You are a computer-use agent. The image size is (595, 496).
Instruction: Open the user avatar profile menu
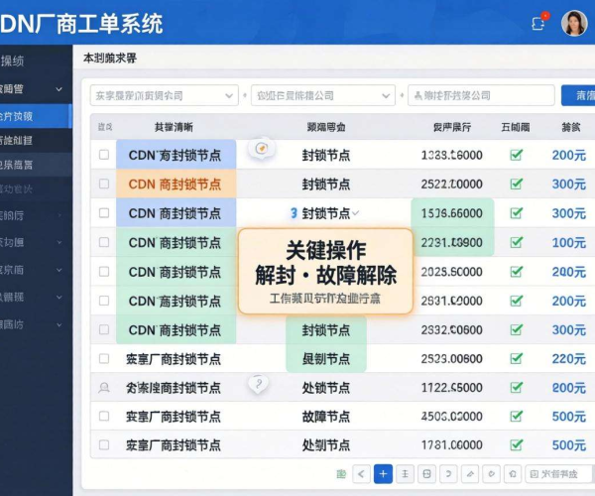click(574, 23)
